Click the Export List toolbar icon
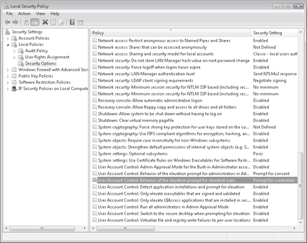 click(61, 22)
